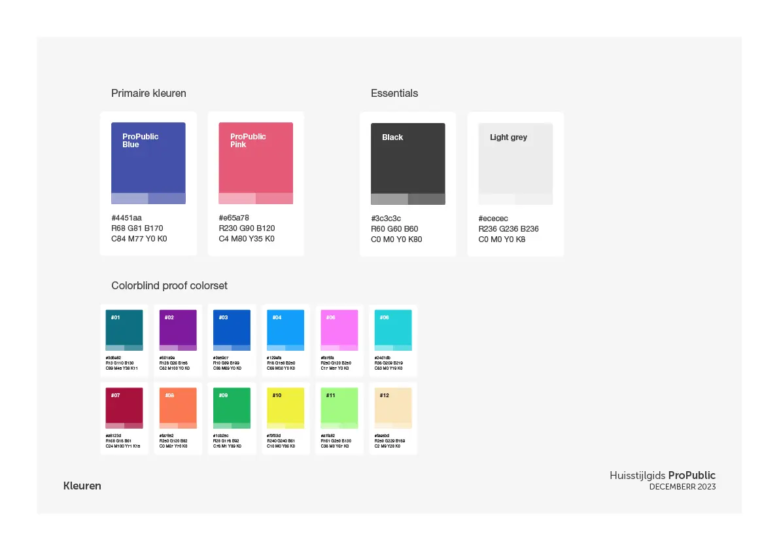The height and width of the screenshot is (551, 779).
Task: Select the magenta pink colorblind swatch
Action: click(x=339, y=330)
